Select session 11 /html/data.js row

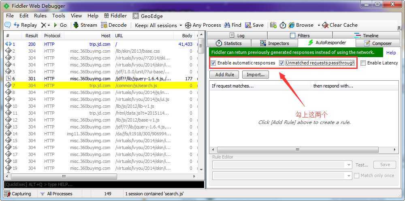pos(101,113)
